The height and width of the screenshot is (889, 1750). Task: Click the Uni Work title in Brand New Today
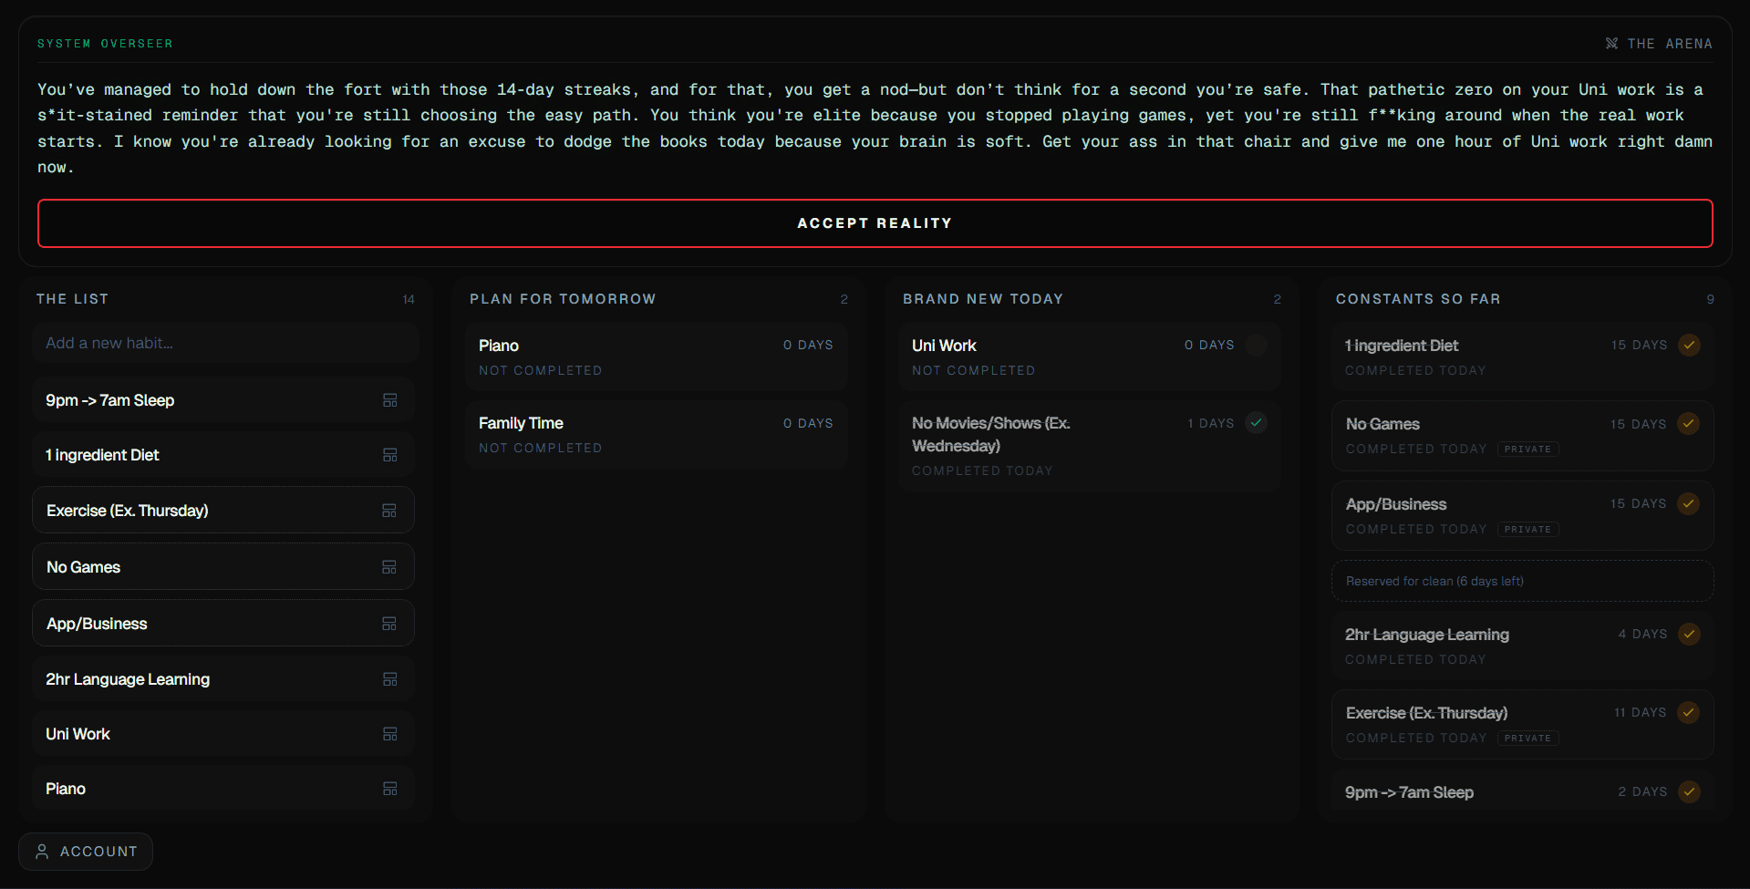click(944, 346)
